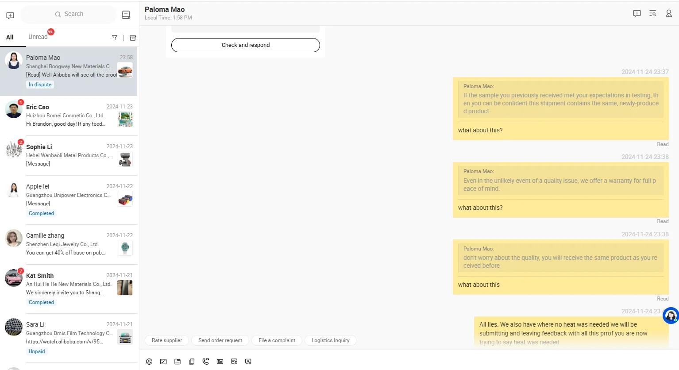Attach an image to the message
This screenshot has height=370, width=679.
(163, 362)
